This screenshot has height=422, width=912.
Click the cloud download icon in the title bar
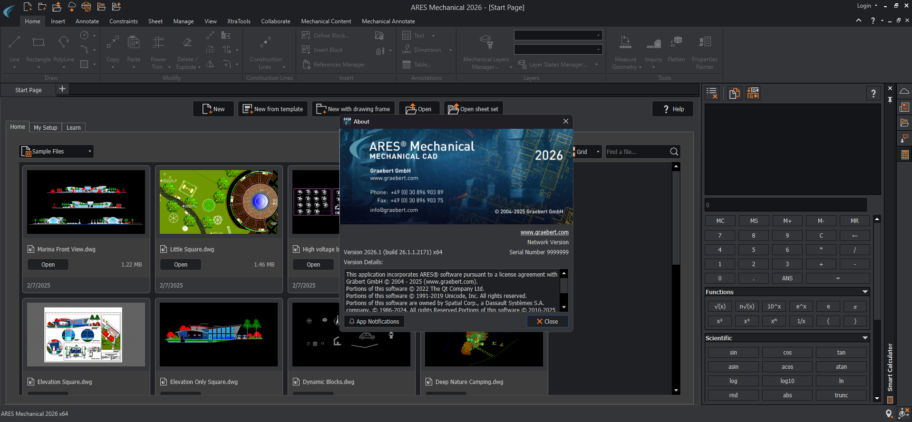click(72, 7)
